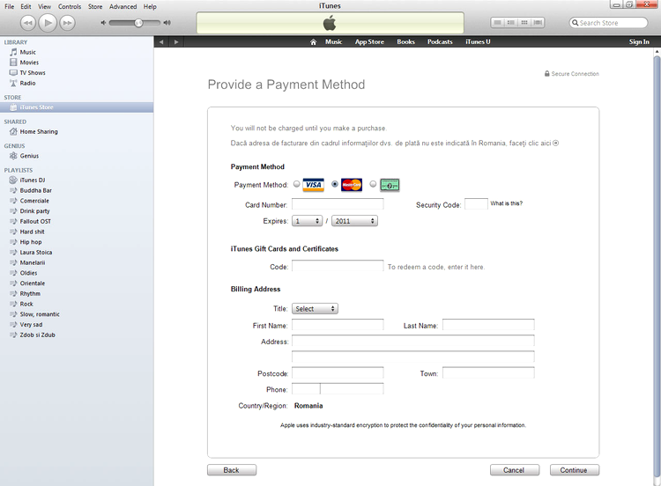
Task: Select the Visa radio button
Action: point(297,184)
